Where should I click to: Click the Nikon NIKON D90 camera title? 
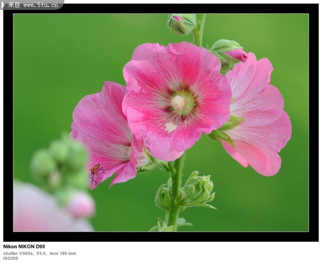pos(24,247)
